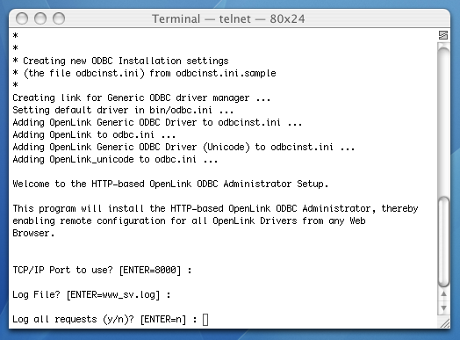
Task: Click the window resize grip corner
Action: 445,323
